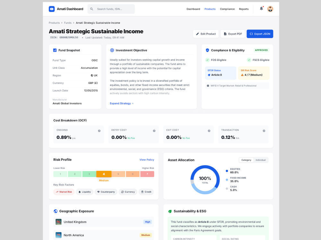Click the FOS Eligible check icon
The width and height of the screenshot is (321, 240).
pyautogui.click(x=208, y=60)
